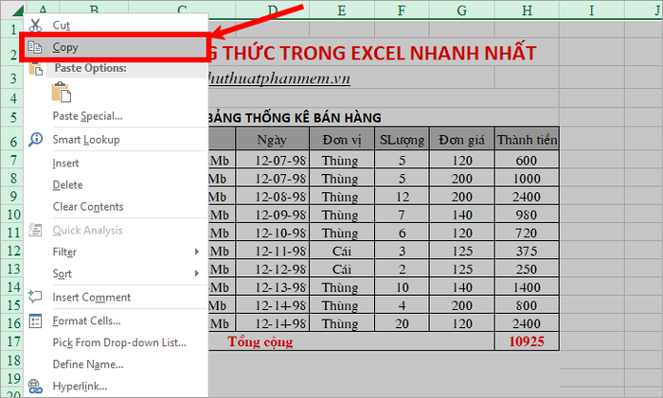The height and width of the screenshot is (398, 663).
Task: Click the Insert Comment speech icon
Action: 35,297
